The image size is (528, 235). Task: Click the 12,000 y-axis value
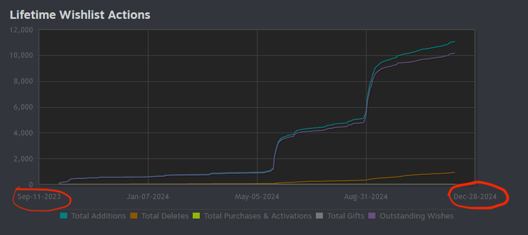(21, 30)
